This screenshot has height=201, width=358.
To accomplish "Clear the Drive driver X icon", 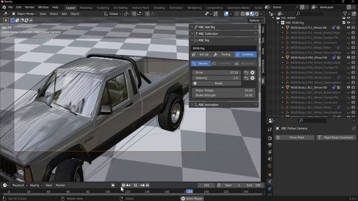I will point(252,73).
